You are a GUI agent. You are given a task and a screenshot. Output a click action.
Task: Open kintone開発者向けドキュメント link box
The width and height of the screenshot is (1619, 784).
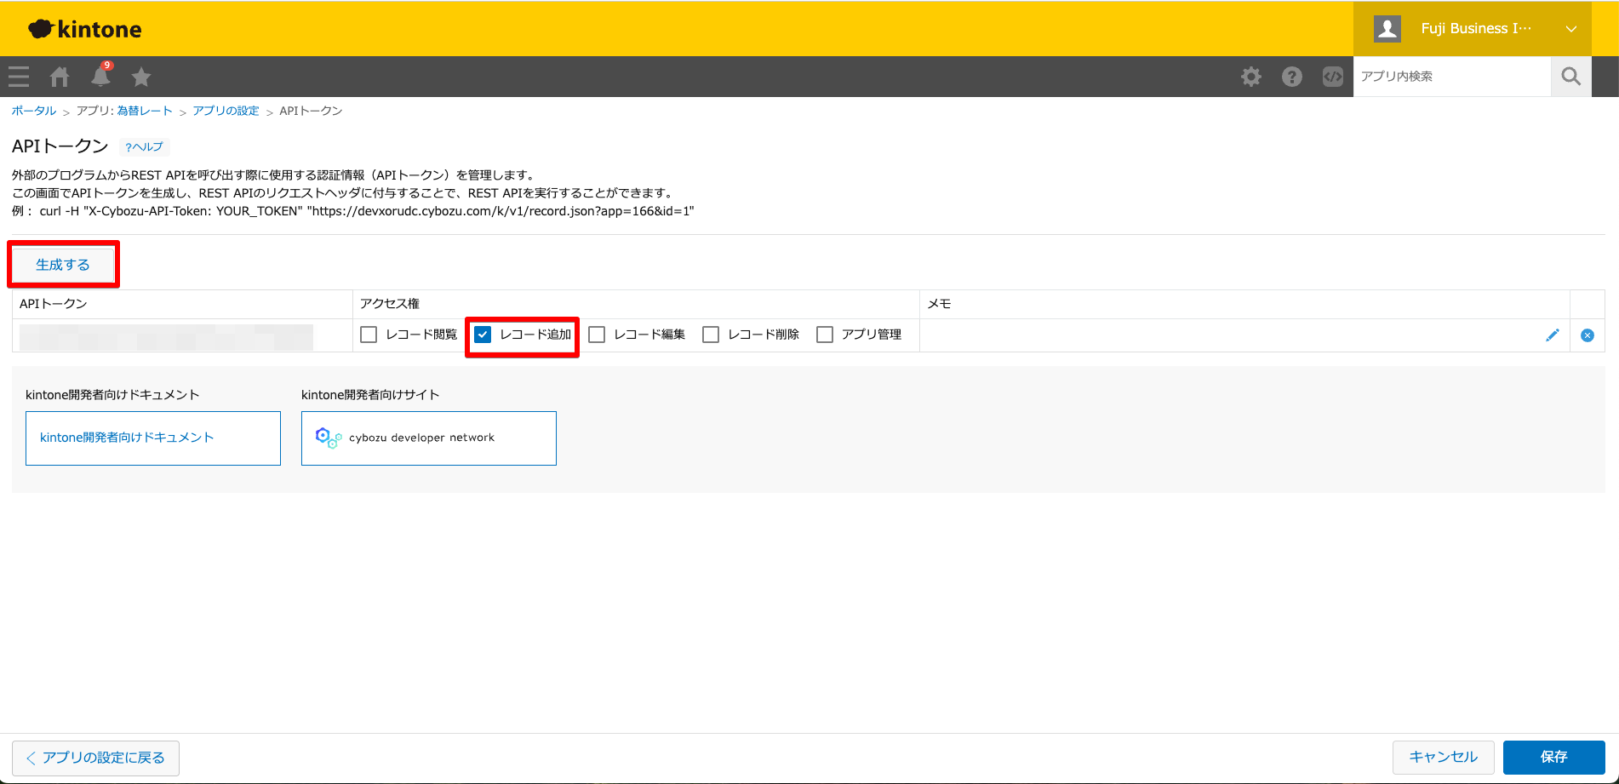[153, 438]
